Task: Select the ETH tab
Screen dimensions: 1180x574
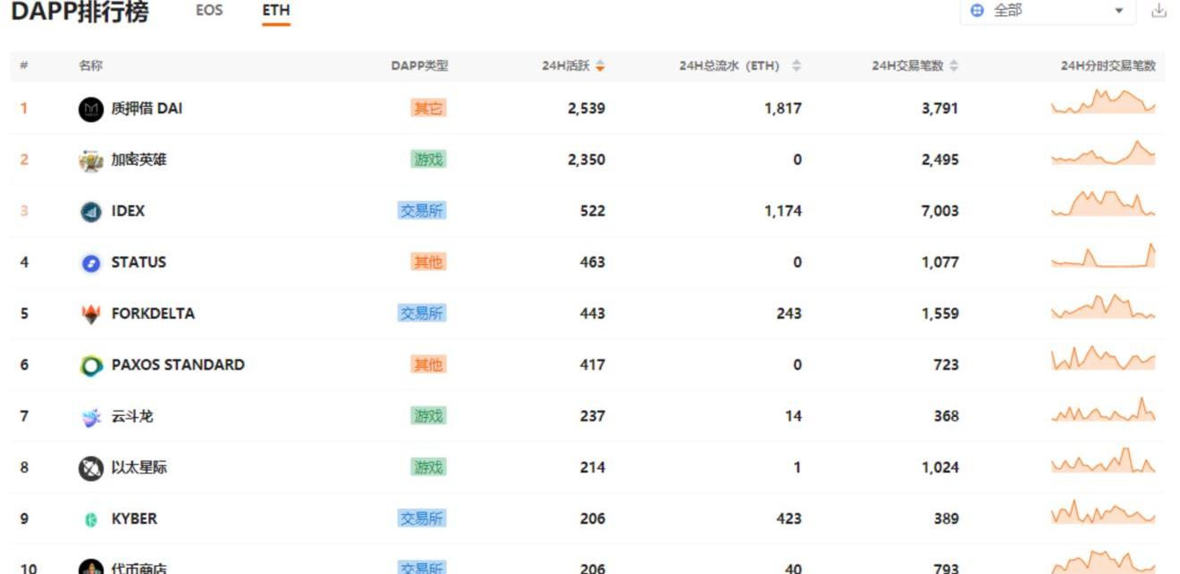Action: tap(276, 11)
